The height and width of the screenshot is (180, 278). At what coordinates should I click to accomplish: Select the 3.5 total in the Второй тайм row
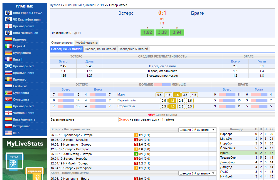point(190,106)
